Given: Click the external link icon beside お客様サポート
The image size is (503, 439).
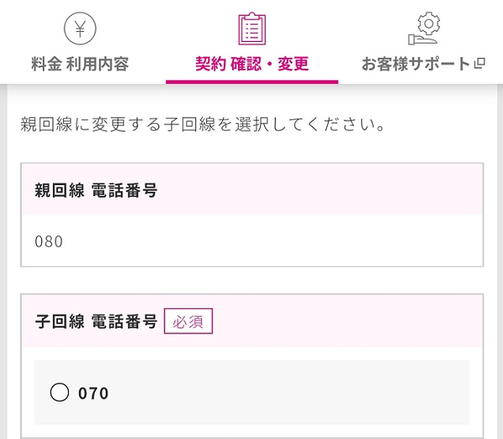Looking at the screenshot, I should coord(480,63).
